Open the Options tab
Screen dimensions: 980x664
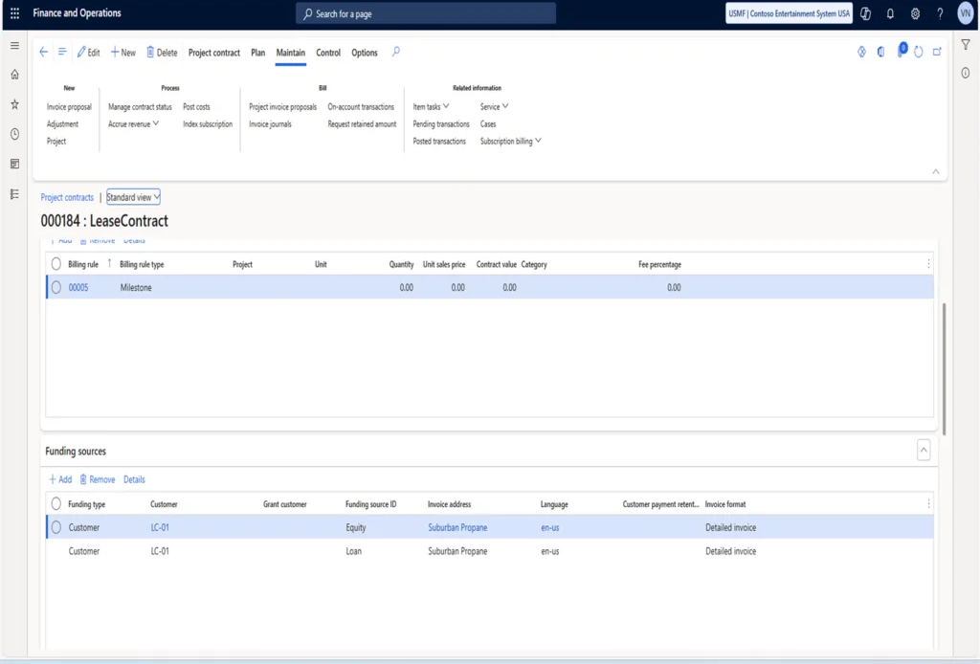[365, 53]
